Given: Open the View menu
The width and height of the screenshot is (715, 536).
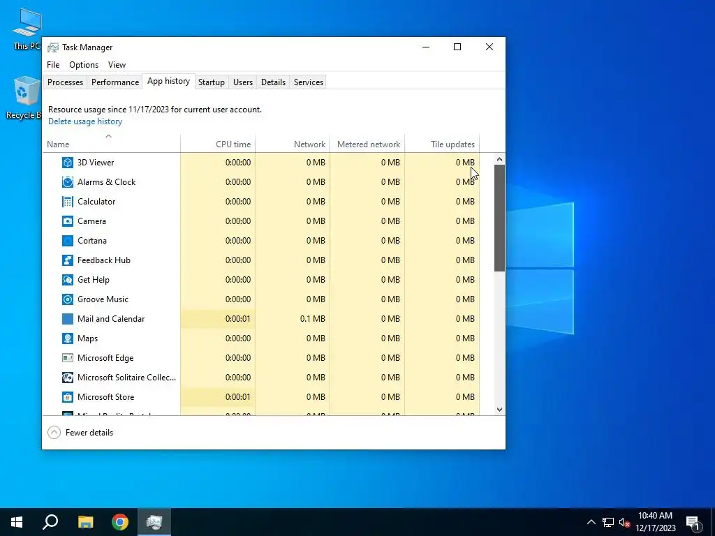Looking at the screenshot, I should [x=117, y=65].
